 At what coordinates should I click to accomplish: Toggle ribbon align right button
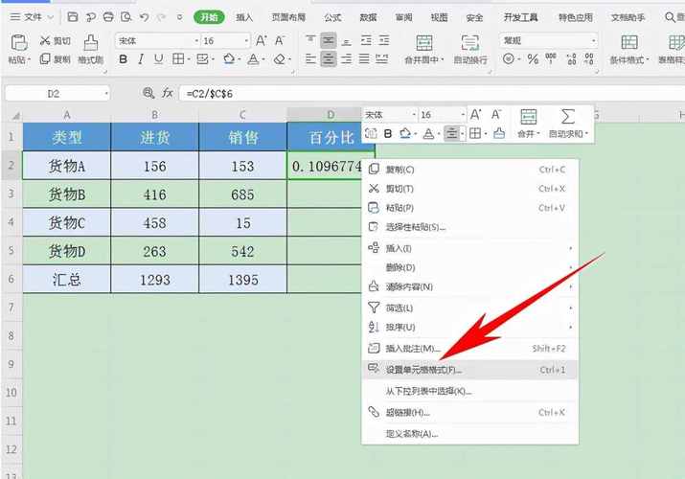(347, 58)
